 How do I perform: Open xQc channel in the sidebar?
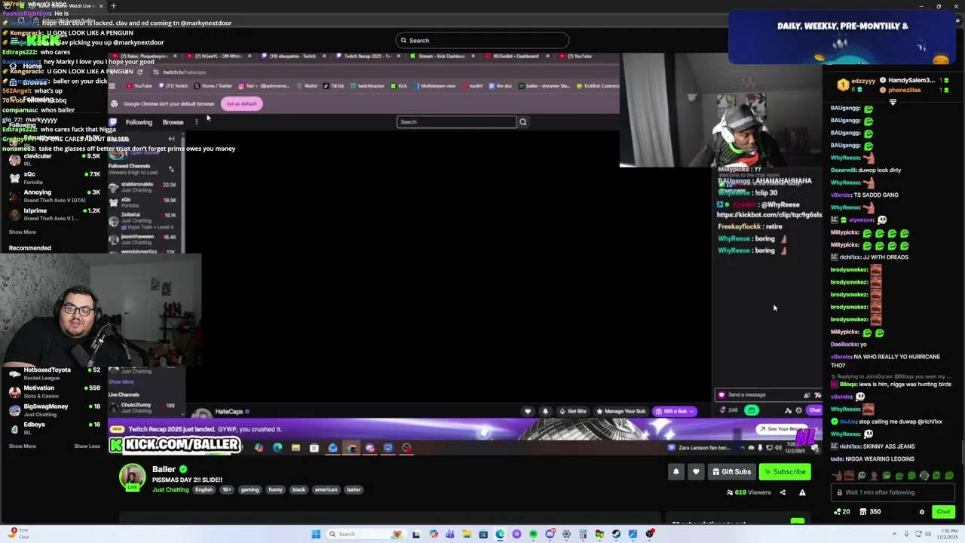coord(53,177)
